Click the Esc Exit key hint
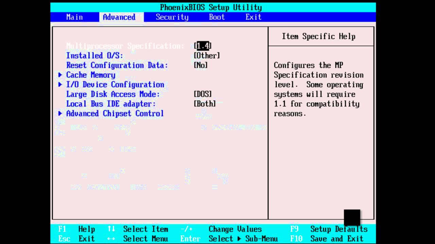 pyautogui.click(x=76, y=239)
